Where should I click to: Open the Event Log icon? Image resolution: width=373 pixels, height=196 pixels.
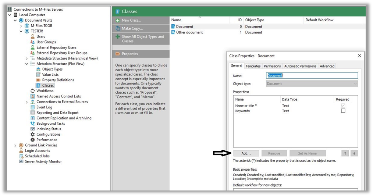[x=33, y=107]
